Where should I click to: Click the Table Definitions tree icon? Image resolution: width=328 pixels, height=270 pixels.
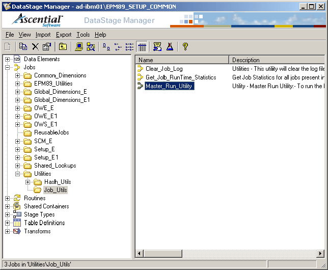pyautogui.click(x=17, y=223)
